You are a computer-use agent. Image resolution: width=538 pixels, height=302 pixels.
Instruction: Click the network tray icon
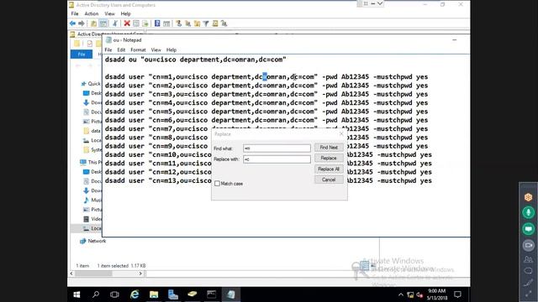pos(410,294)
